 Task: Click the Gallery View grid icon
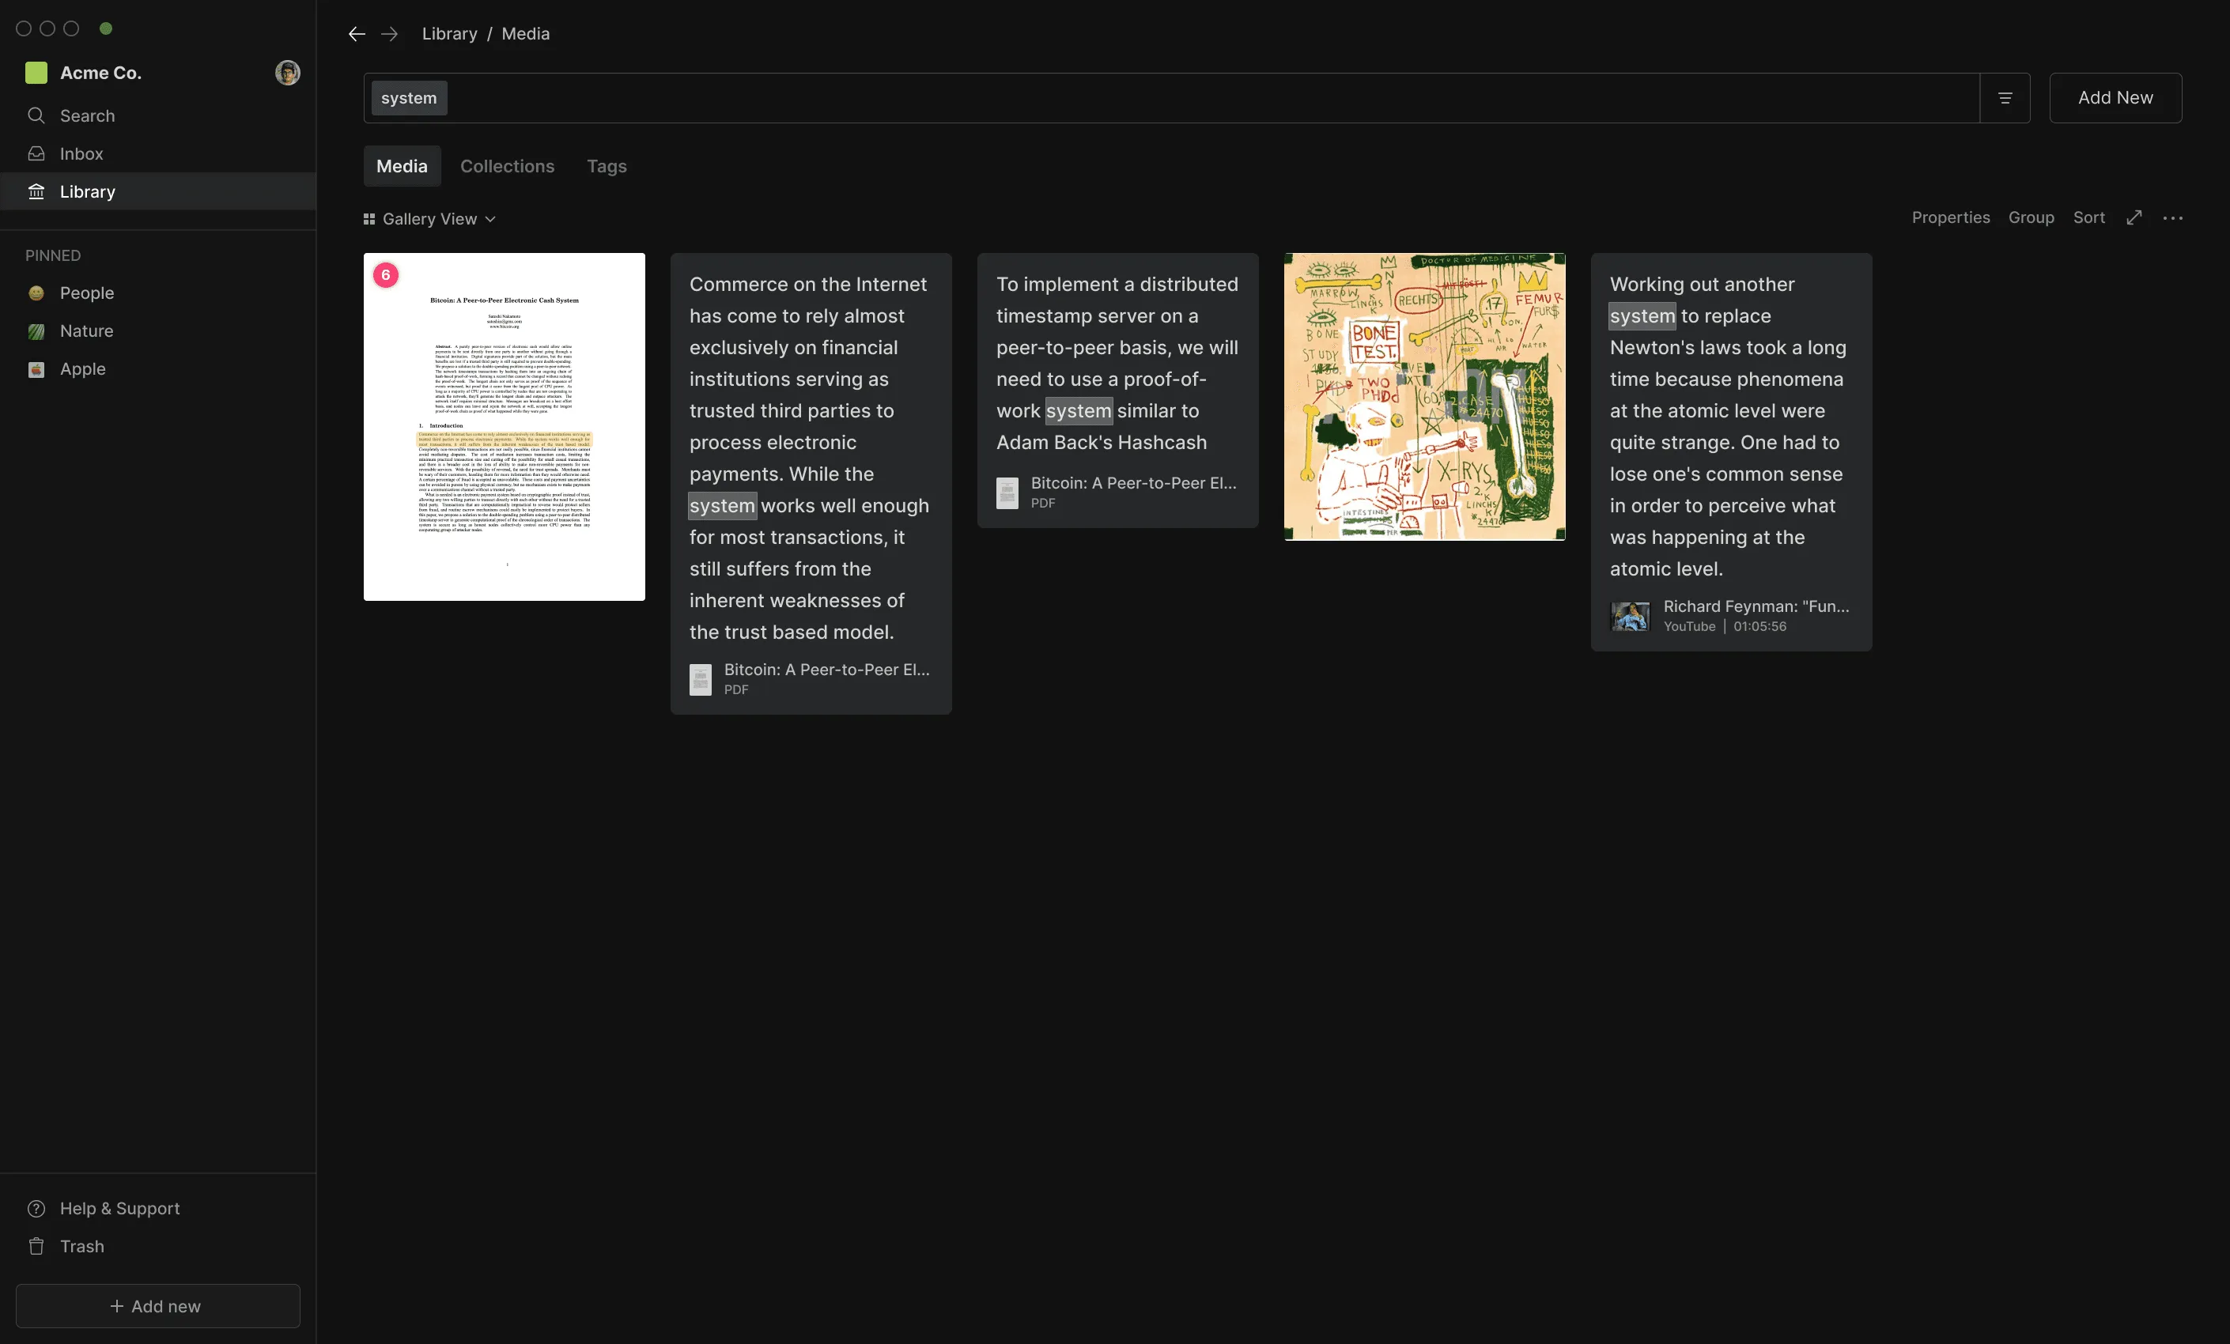369,219
